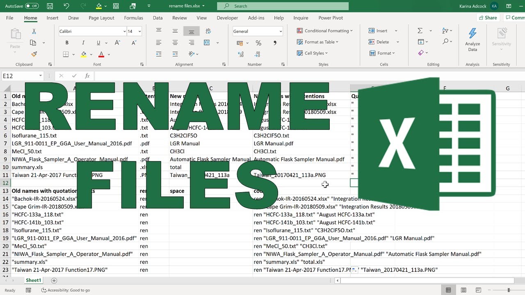This screenshot has width=525, height=295.
Task: Toggle Wrap Text for the cell
Action: click(x=208, y=31)
